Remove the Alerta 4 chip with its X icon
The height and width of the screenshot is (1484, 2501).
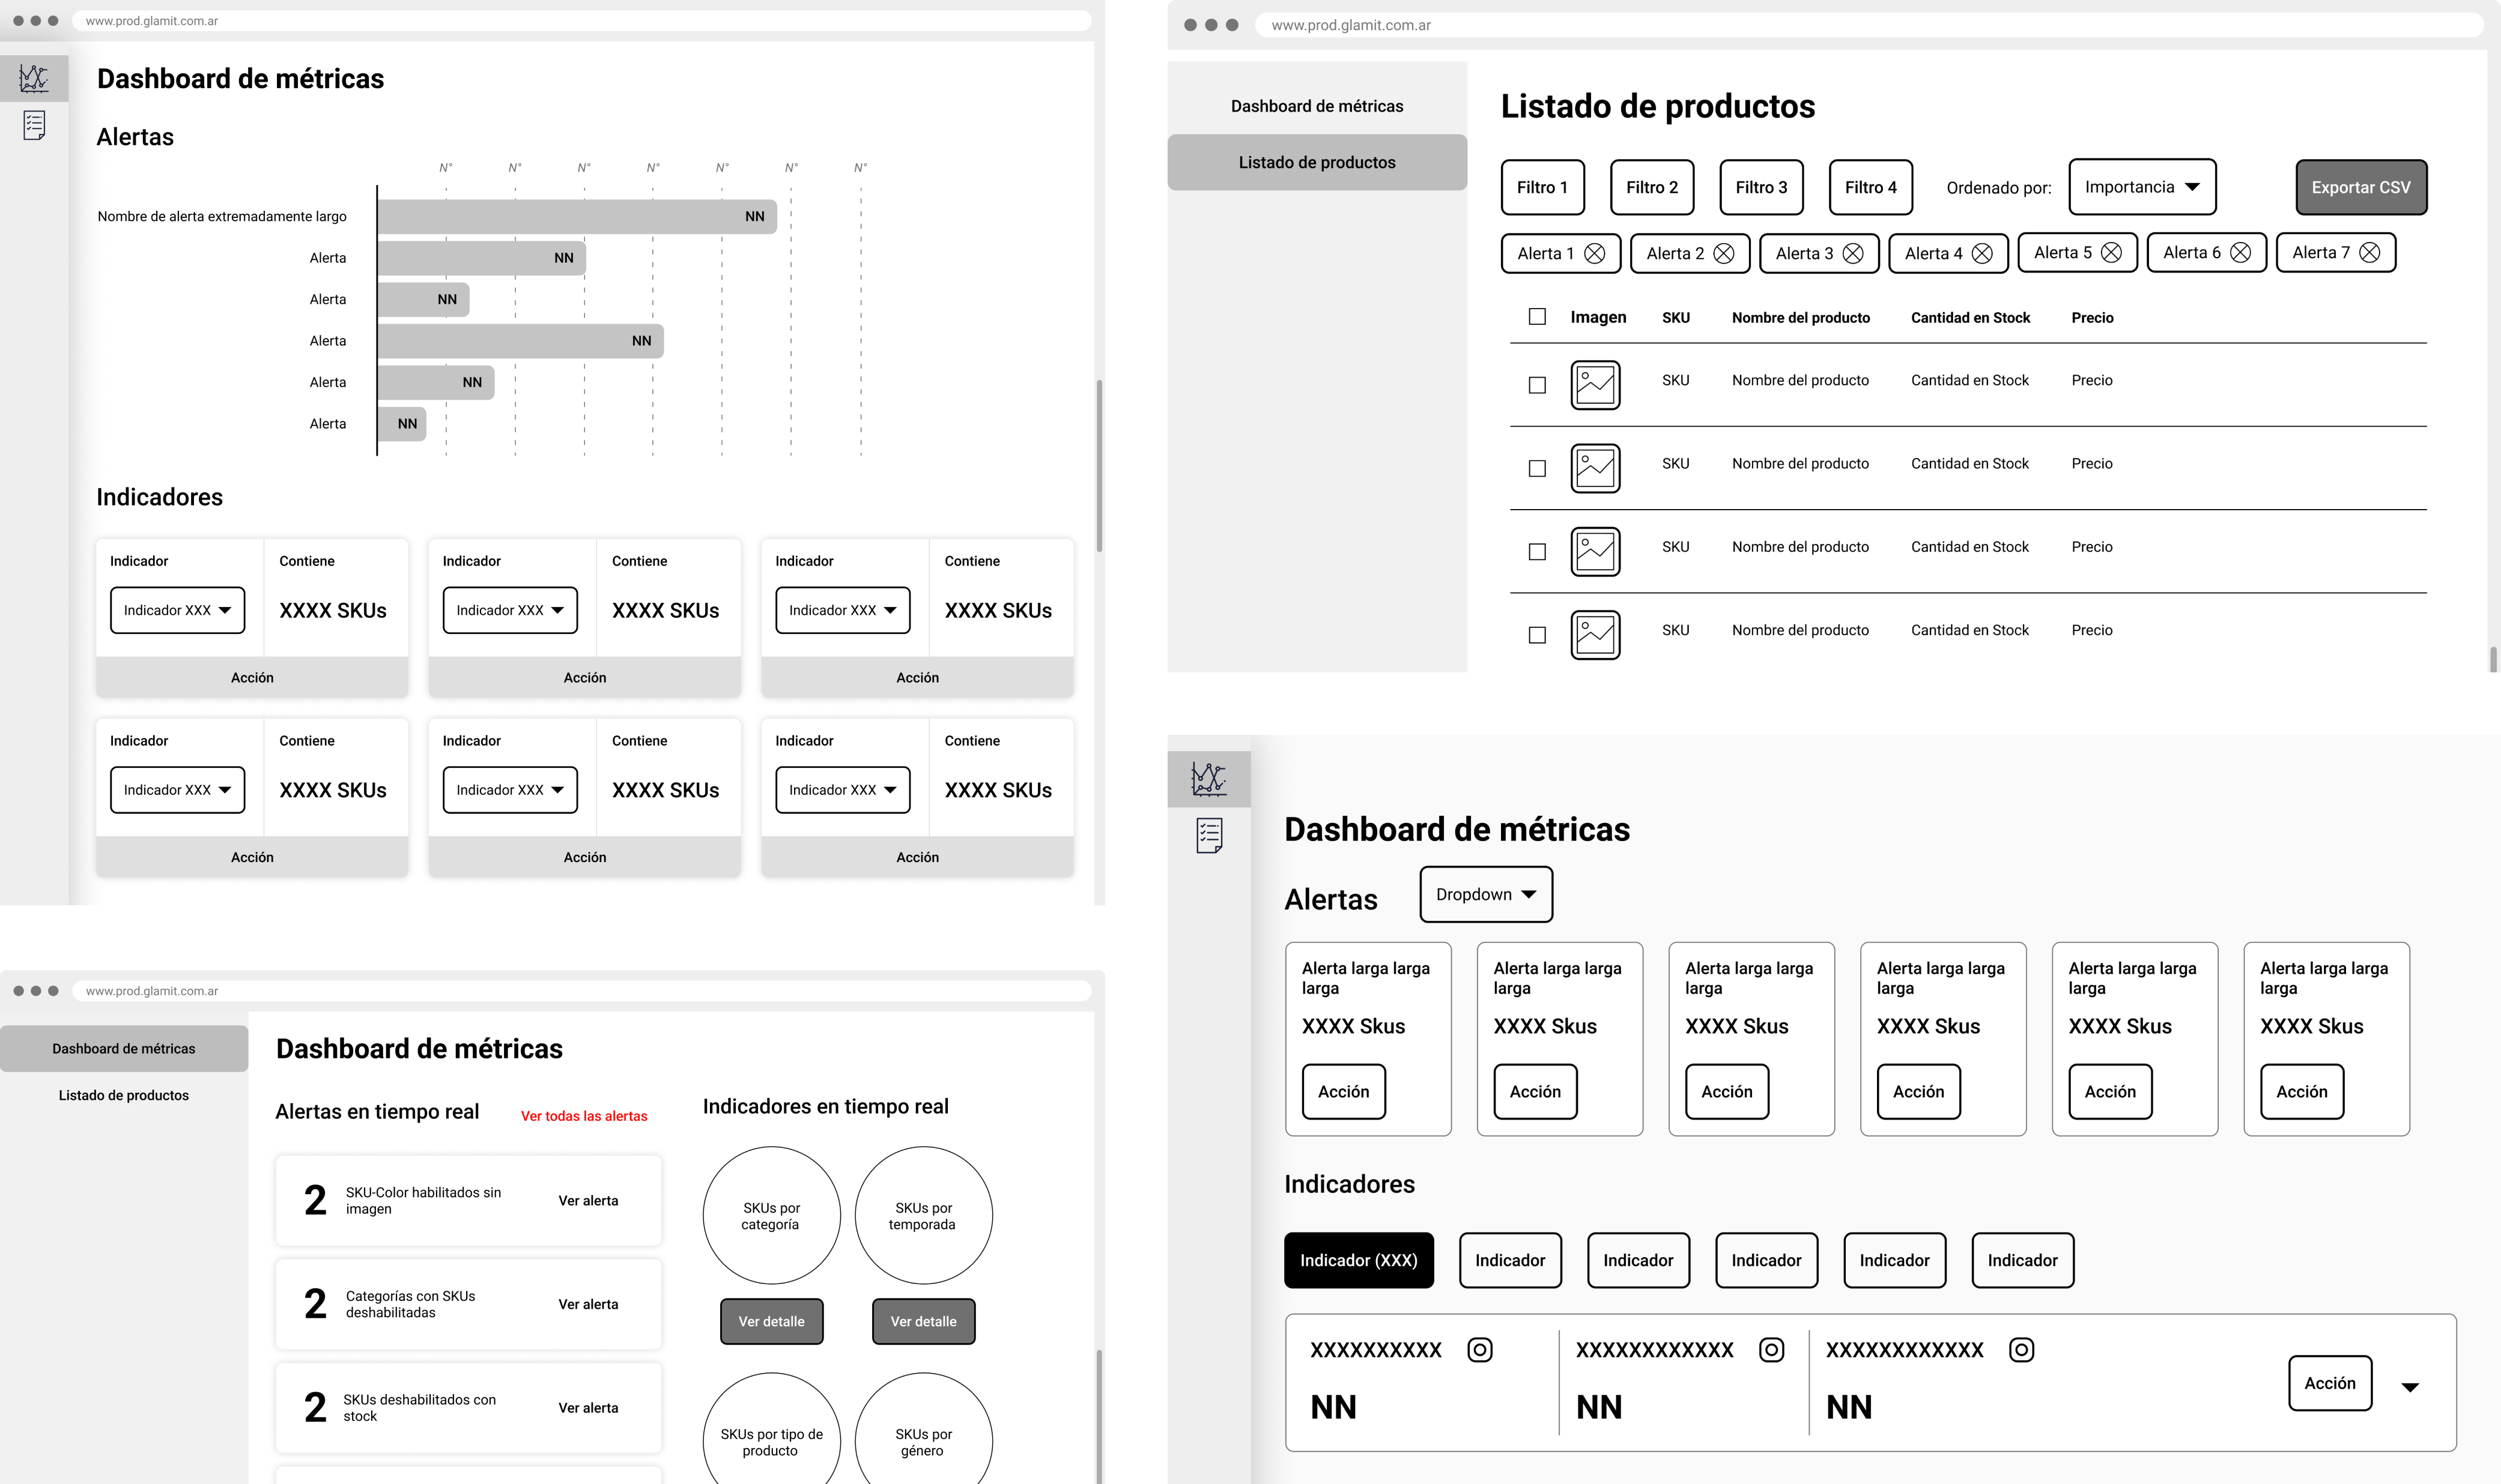[x=1982, y=254]
